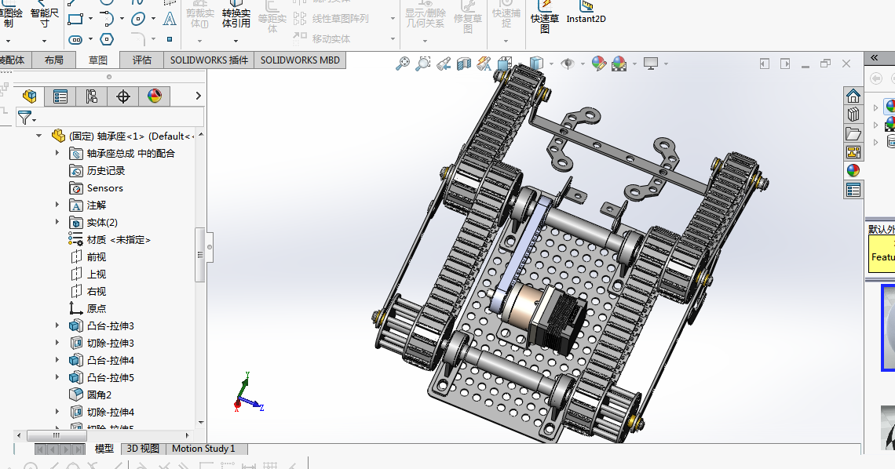
Task: Click the Zoom to Fit icon
Action: click(x=403, y=64)
